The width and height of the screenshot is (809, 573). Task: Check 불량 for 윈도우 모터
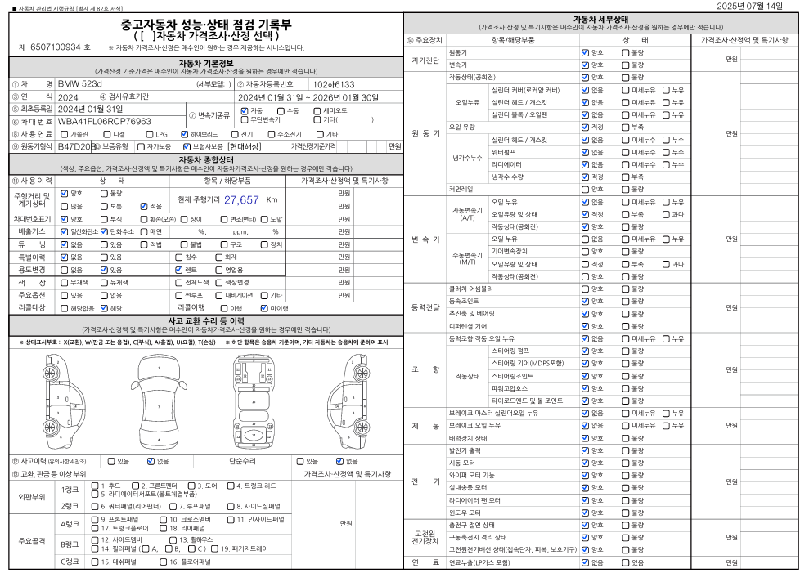(x=626, y=513)
